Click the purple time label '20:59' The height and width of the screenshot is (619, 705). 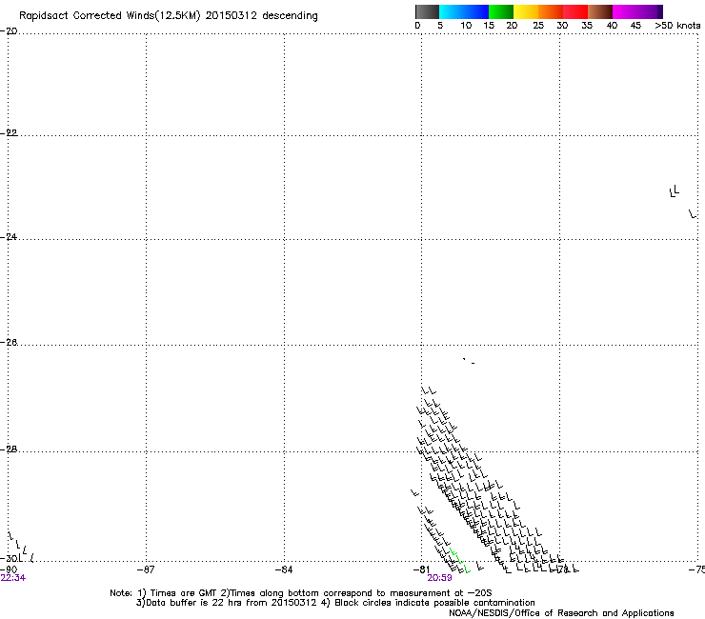440,578
